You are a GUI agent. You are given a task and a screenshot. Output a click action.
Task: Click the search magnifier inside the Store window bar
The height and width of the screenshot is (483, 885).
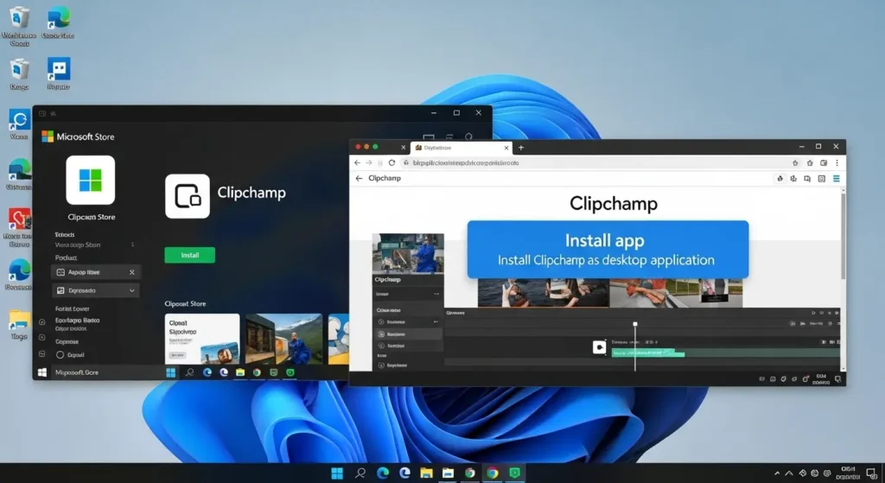tap(189, 372)
